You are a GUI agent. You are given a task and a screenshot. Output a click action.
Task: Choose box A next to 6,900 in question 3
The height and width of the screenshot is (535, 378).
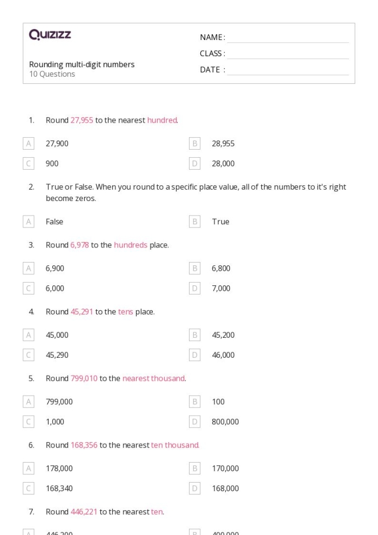(29, 269)
